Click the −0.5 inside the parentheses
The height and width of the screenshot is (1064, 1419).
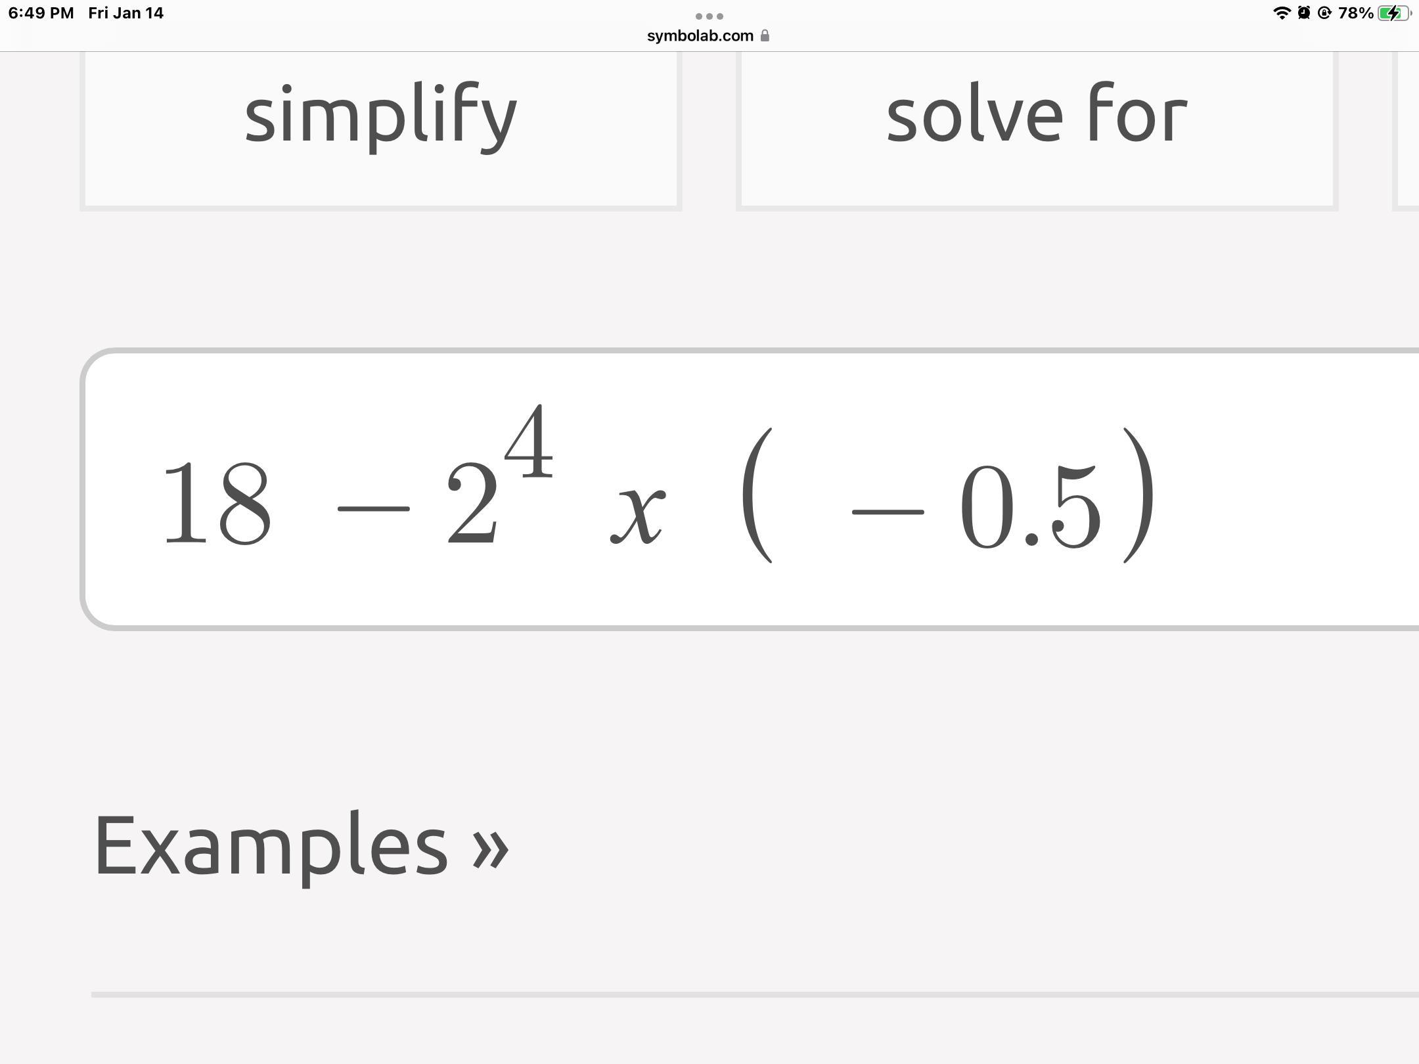[x=976, y=506]
